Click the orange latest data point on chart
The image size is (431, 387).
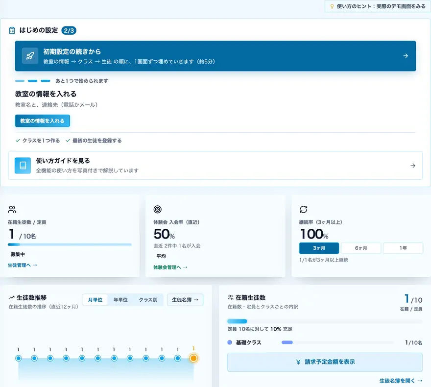tap(193, 358)
